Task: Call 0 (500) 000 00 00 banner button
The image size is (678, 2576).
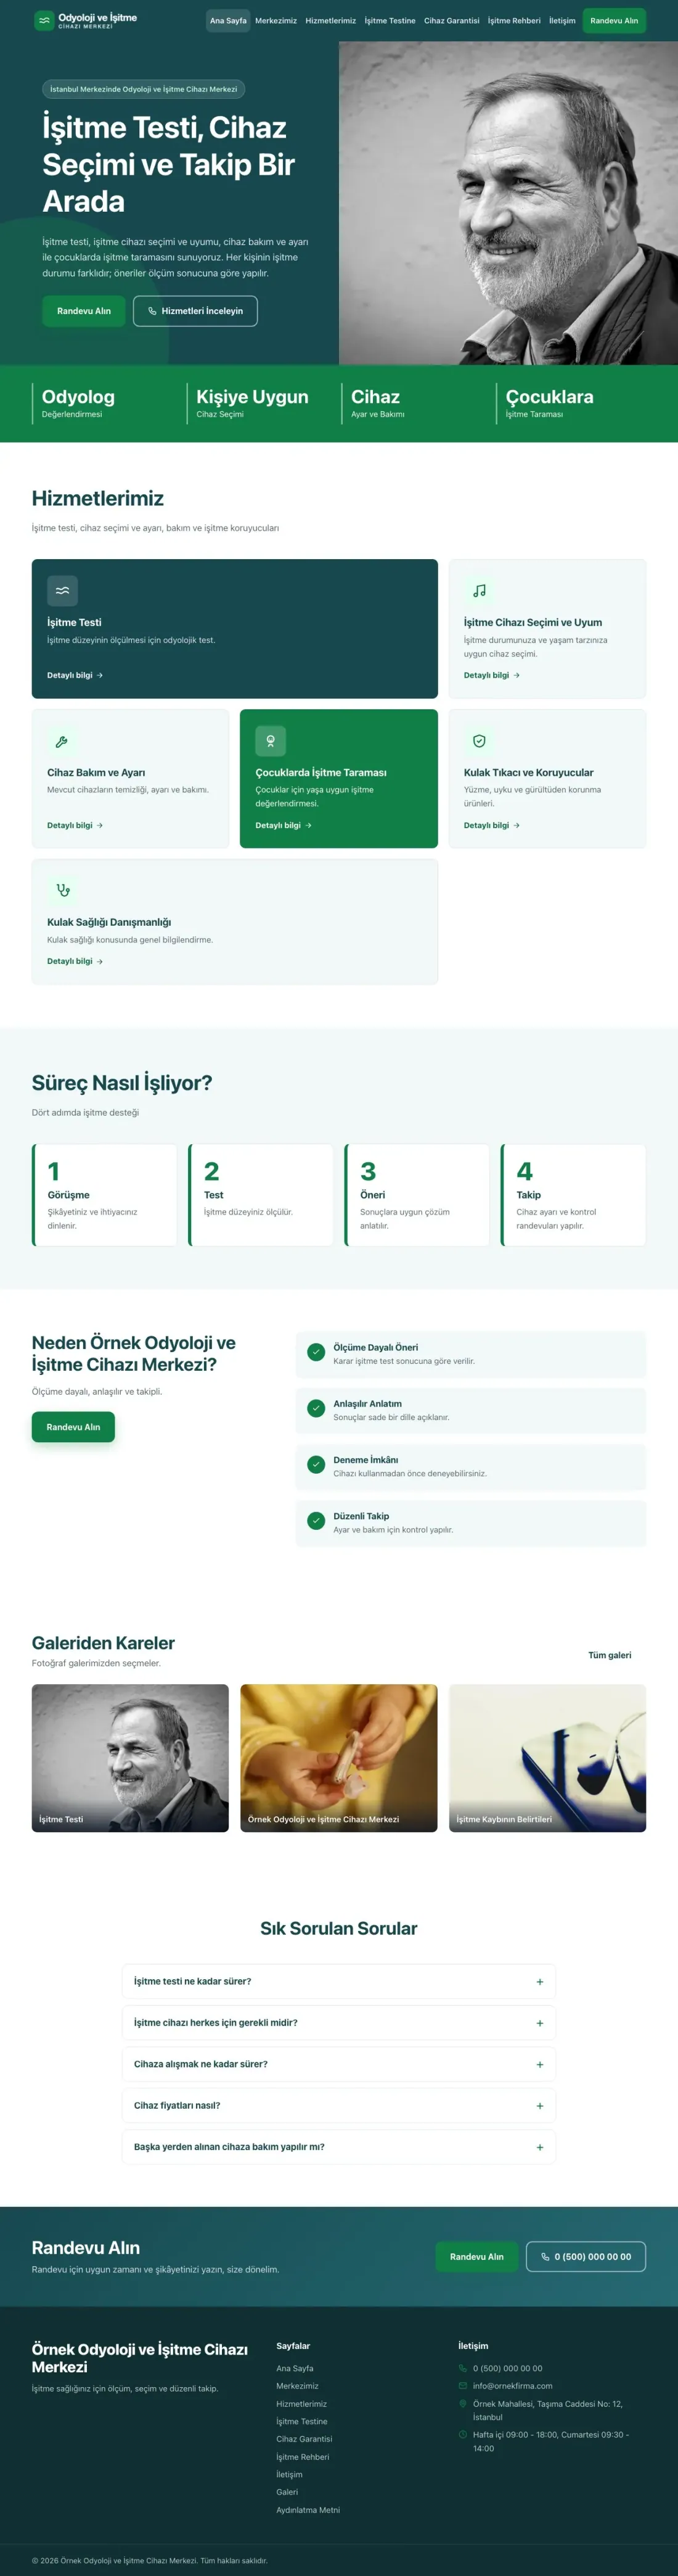Action: tap(586, 2257)
